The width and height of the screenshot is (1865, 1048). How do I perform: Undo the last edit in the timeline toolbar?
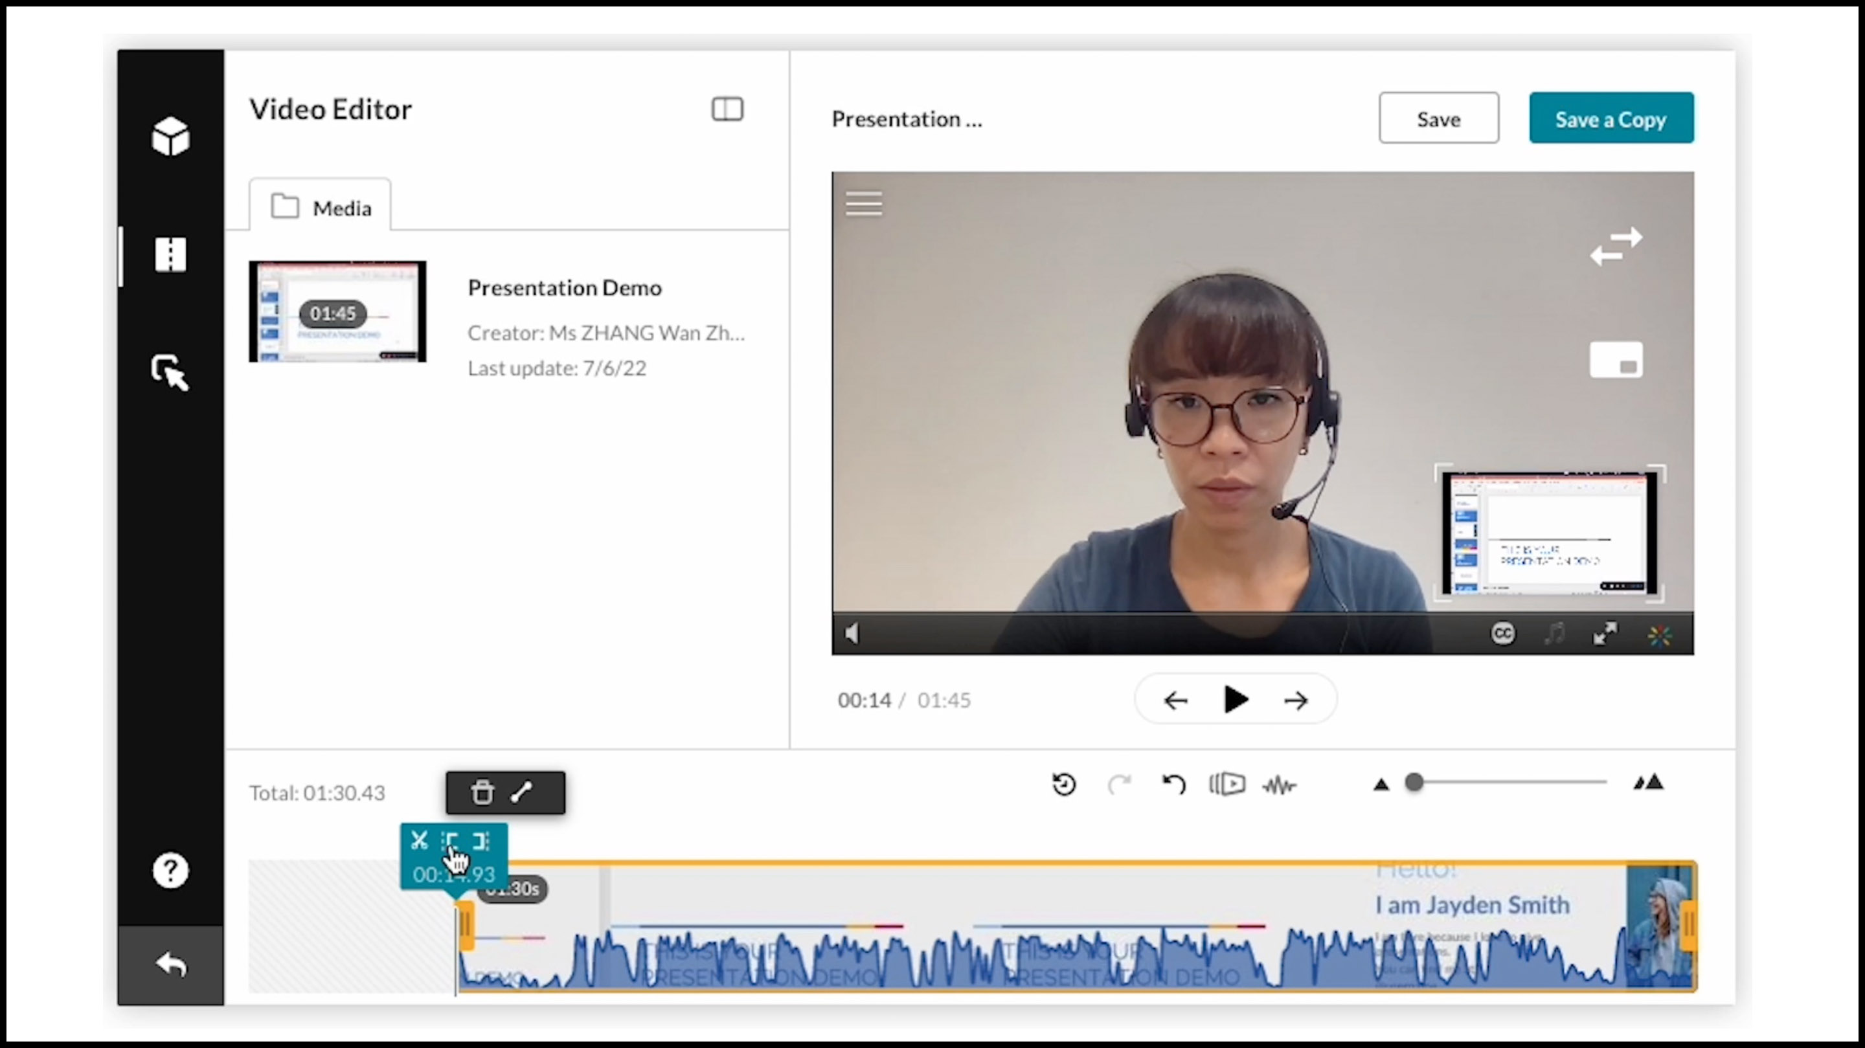[x=1174, y=785]
